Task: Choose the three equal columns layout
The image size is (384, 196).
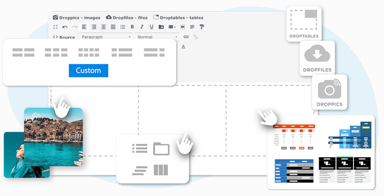Action: click(x=56, y=52)
